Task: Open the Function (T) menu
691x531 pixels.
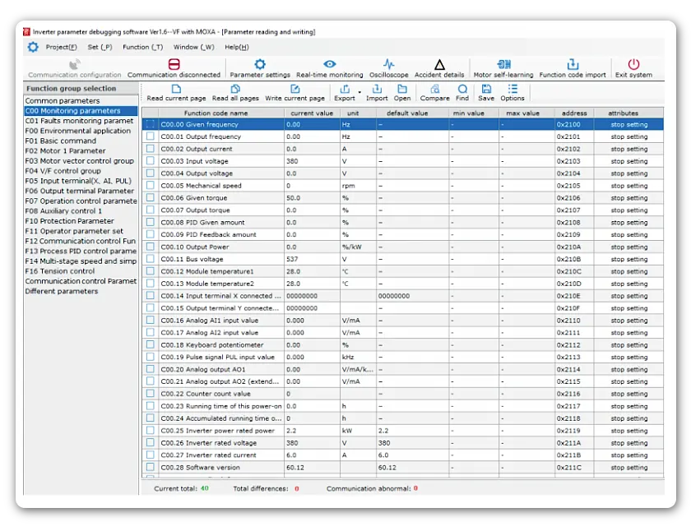Action: pyautogui.click(x=142, y=47)
